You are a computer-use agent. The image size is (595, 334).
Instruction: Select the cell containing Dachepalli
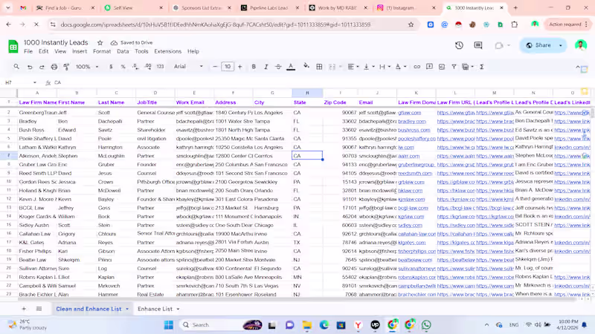pyautogui.click(x=117, y=122)
